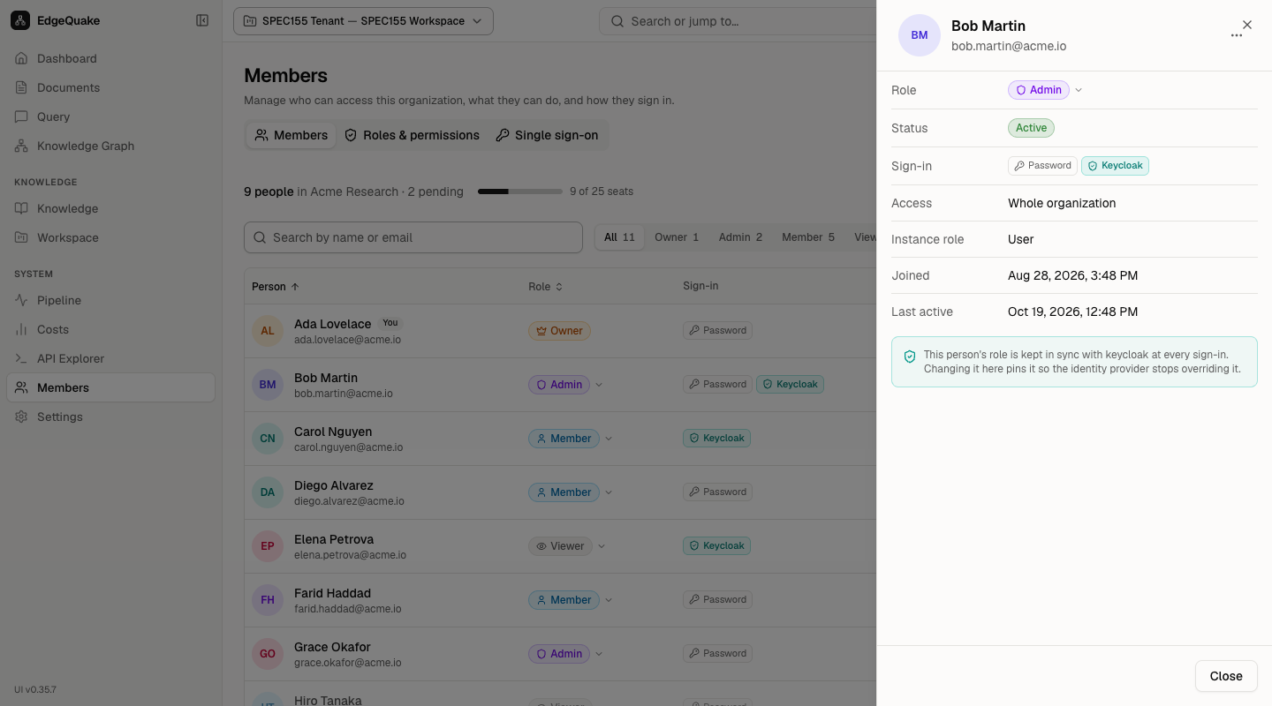Open the more options ellipsis for Bob Martin
This screenshot has height=706, width=1272.
1237,35
